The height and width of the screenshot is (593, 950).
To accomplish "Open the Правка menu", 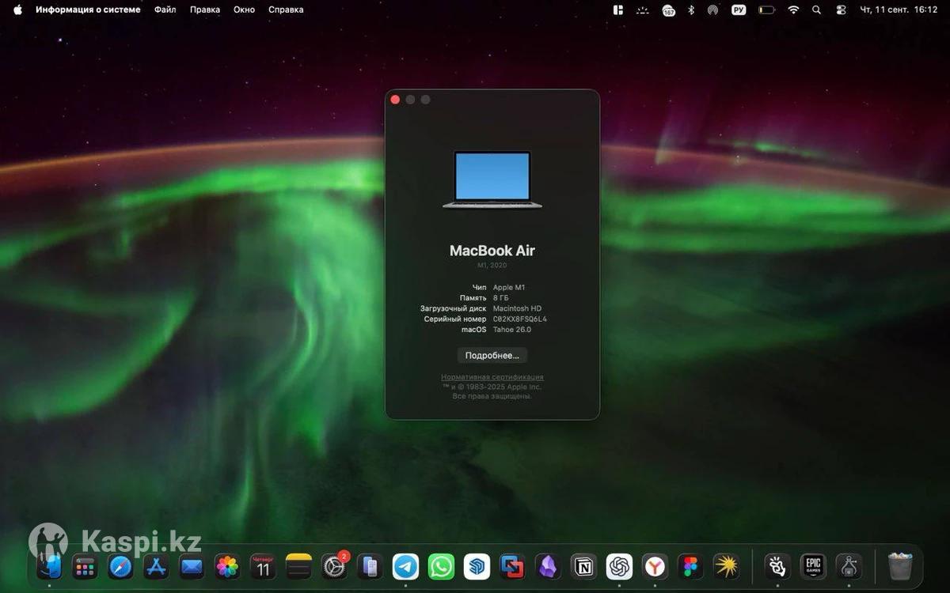I will [x=205, y=9].
